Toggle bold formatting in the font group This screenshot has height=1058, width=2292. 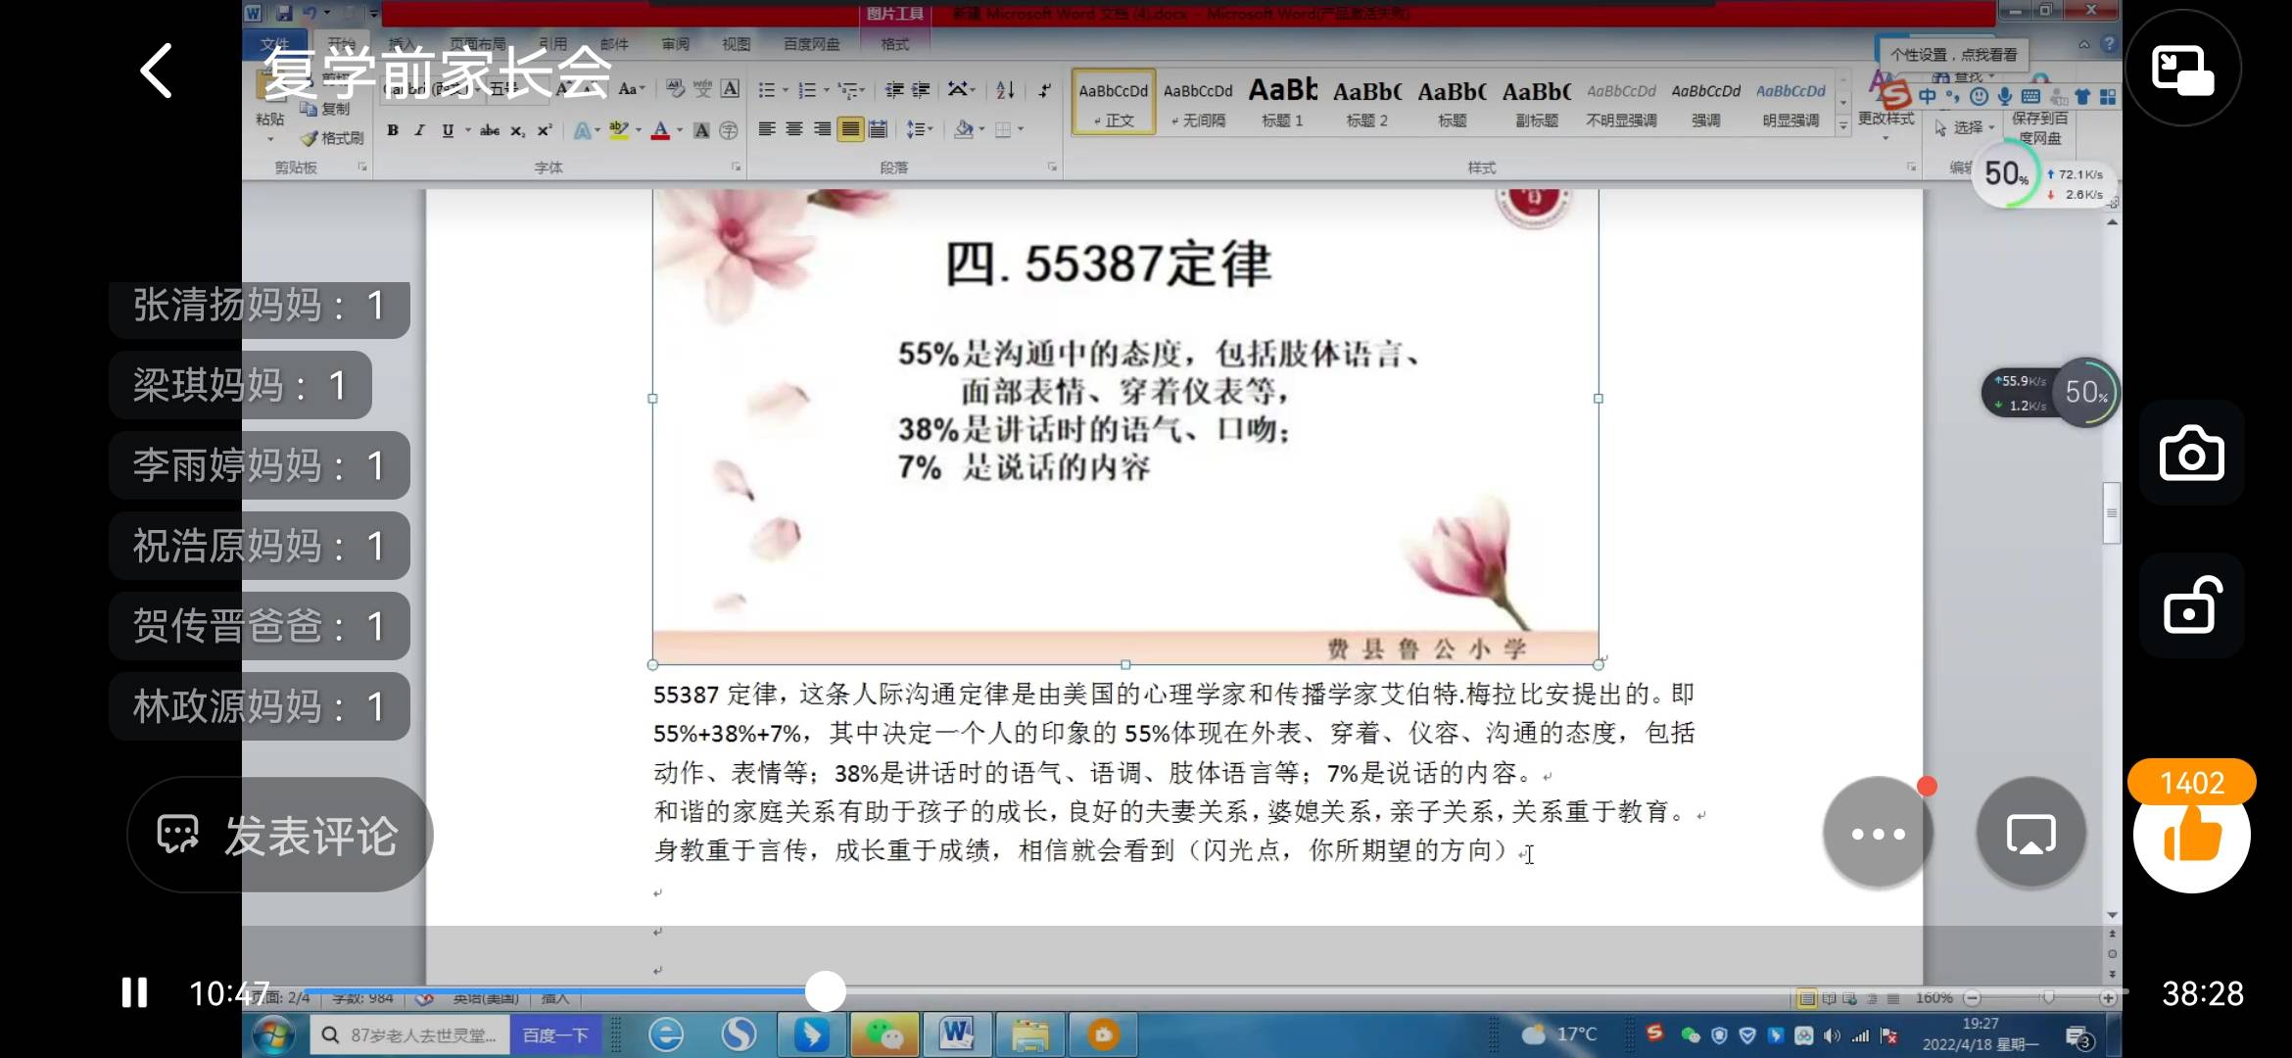tap(392, 129)
